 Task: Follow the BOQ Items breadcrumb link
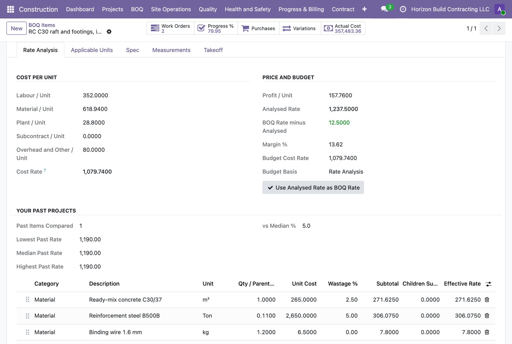(x=42, y=25)
